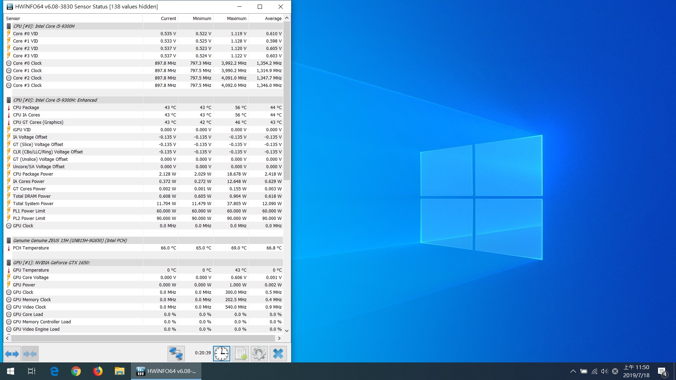
Task: Click the horizontal scrollbar left arrow
Action: 7,338
